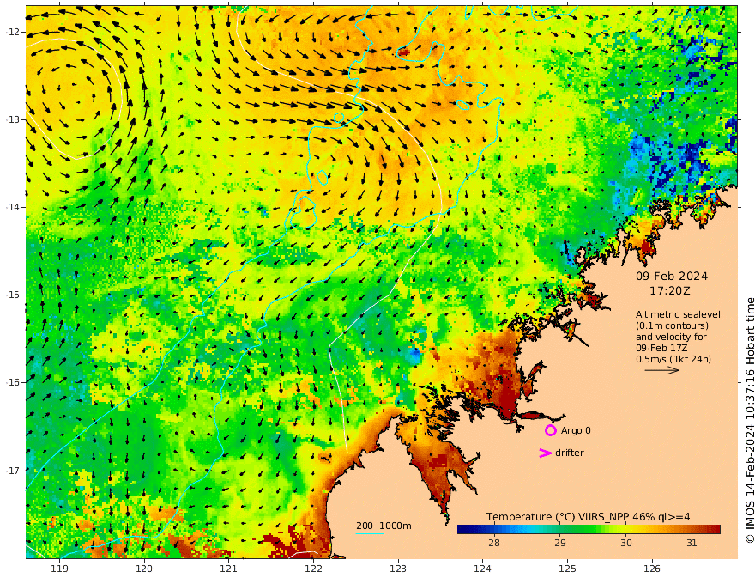Click the 0.5m/s velocity scale arrow
This screenshot has width=755, height=584.
[x=662, y=370]
